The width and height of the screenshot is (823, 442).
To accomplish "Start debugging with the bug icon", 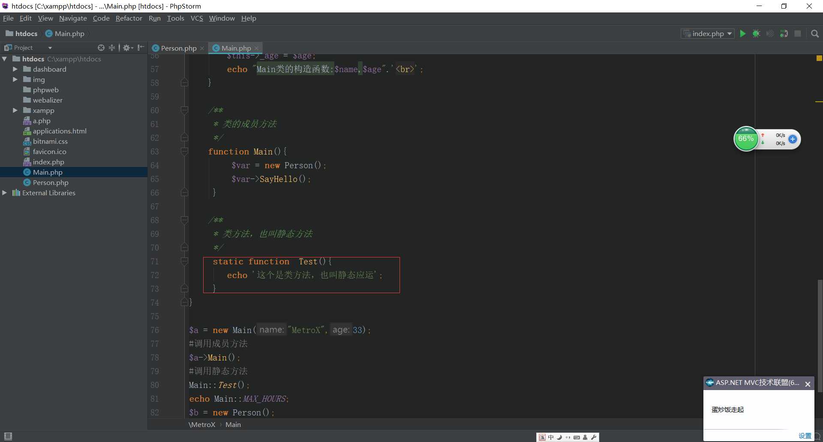I will pos(757,33).
